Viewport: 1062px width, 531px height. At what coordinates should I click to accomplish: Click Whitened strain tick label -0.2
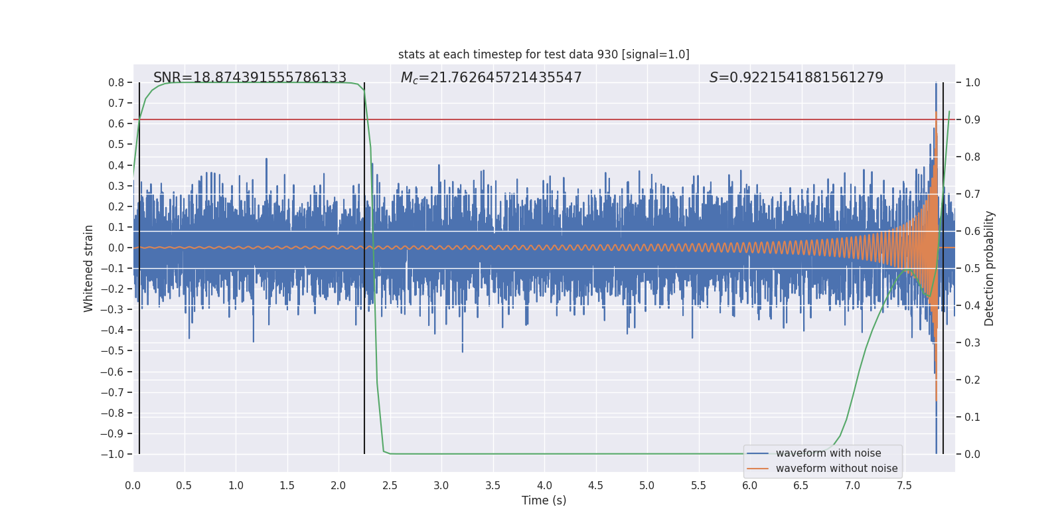coord(112,289)
